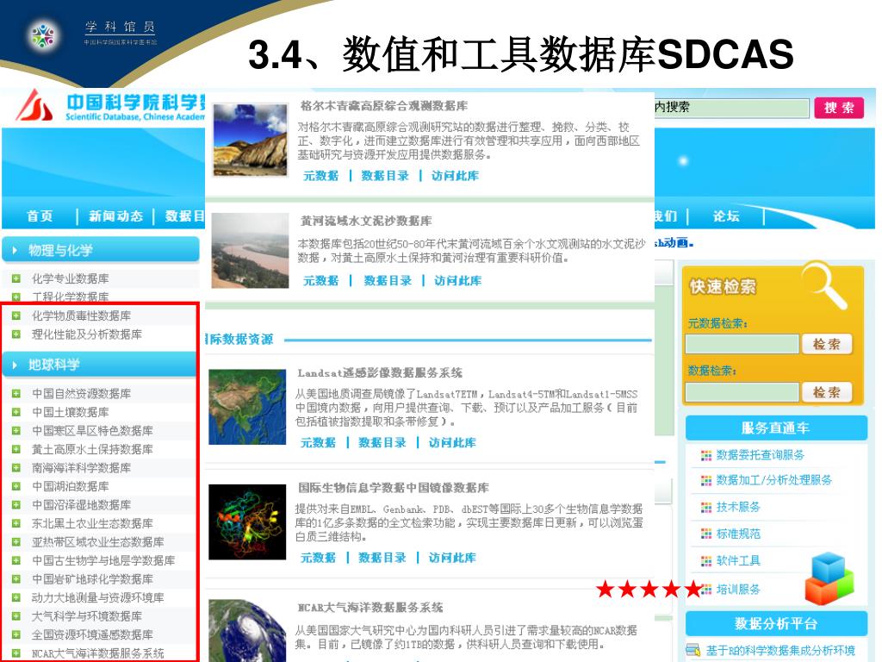
Task: Open 元数据 for Landsat遥感影像数据服务系统
Action: (318, 442)
